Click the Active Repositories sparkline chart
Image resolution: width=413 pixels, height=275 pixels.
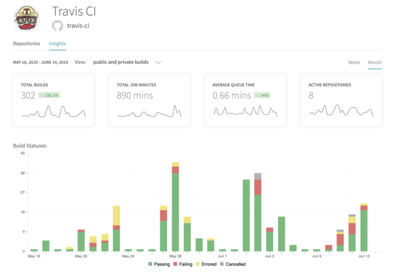[341, 111]
